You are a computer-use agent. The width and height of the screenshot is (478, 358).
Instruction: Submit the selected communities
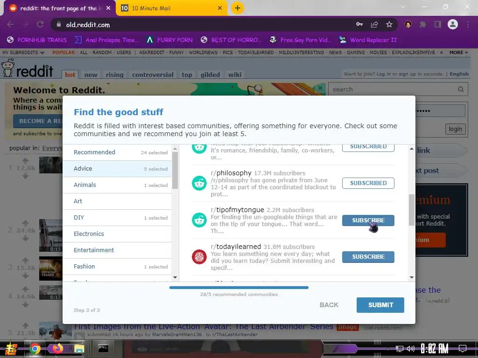click(380, 305)
